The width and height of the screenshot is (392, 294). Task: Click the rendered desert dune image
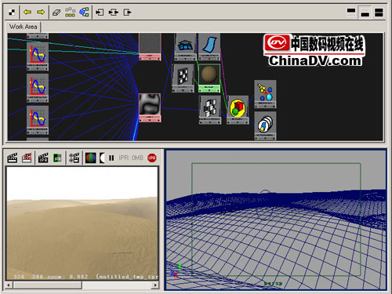82,223
